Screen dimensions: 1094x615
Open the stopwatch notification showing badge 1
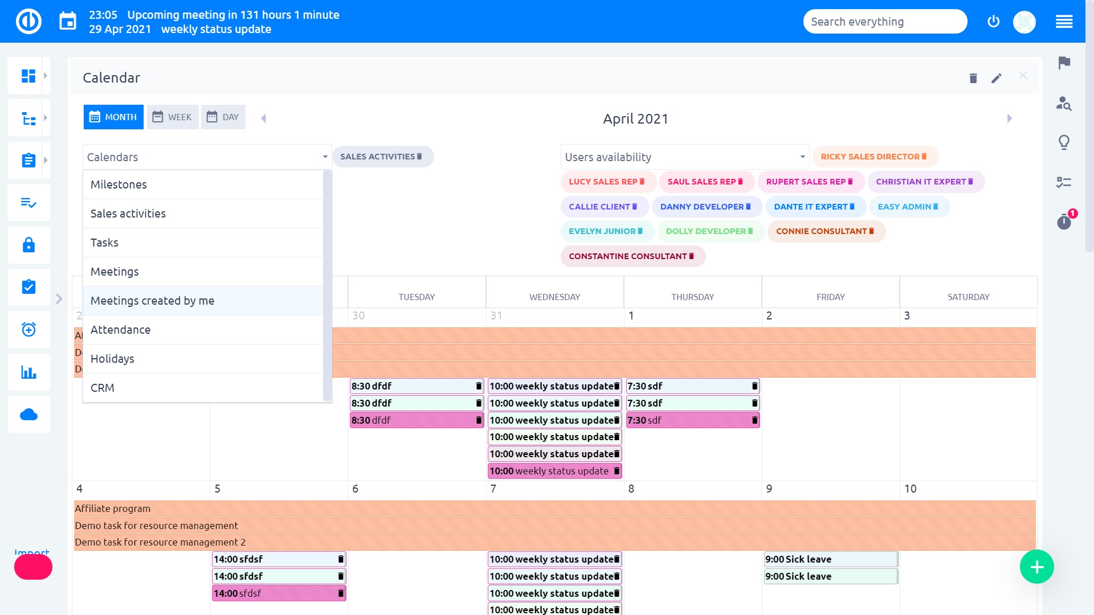1064,222
